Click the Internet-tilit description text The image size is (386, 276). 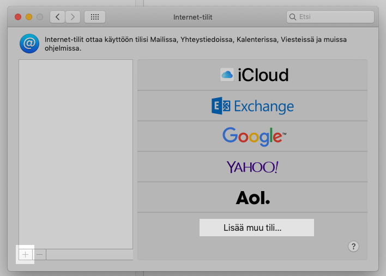tap(196, 44)
